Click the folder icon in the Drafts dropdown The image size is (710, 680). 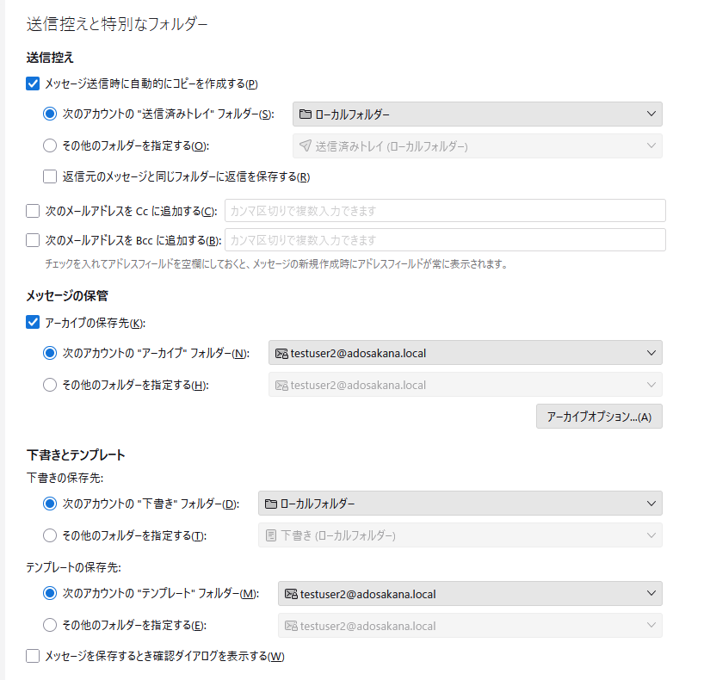click(271, 504)
